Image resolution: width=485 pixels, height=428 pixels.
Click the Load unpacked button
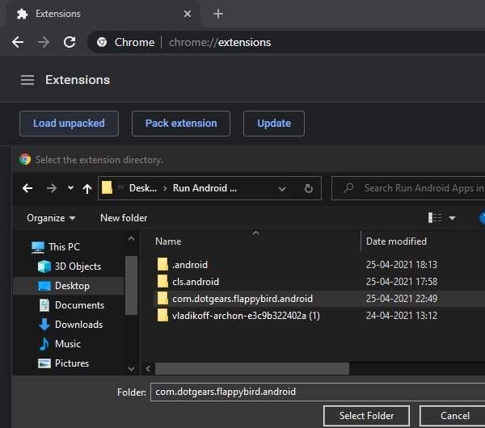click(69, 124)
